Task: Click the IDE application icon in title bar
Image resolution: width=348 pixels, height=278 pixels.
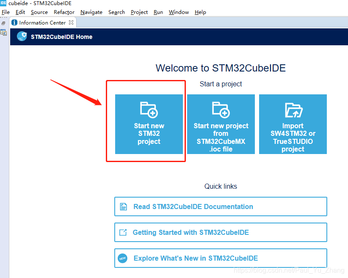Action: [3, 3]
